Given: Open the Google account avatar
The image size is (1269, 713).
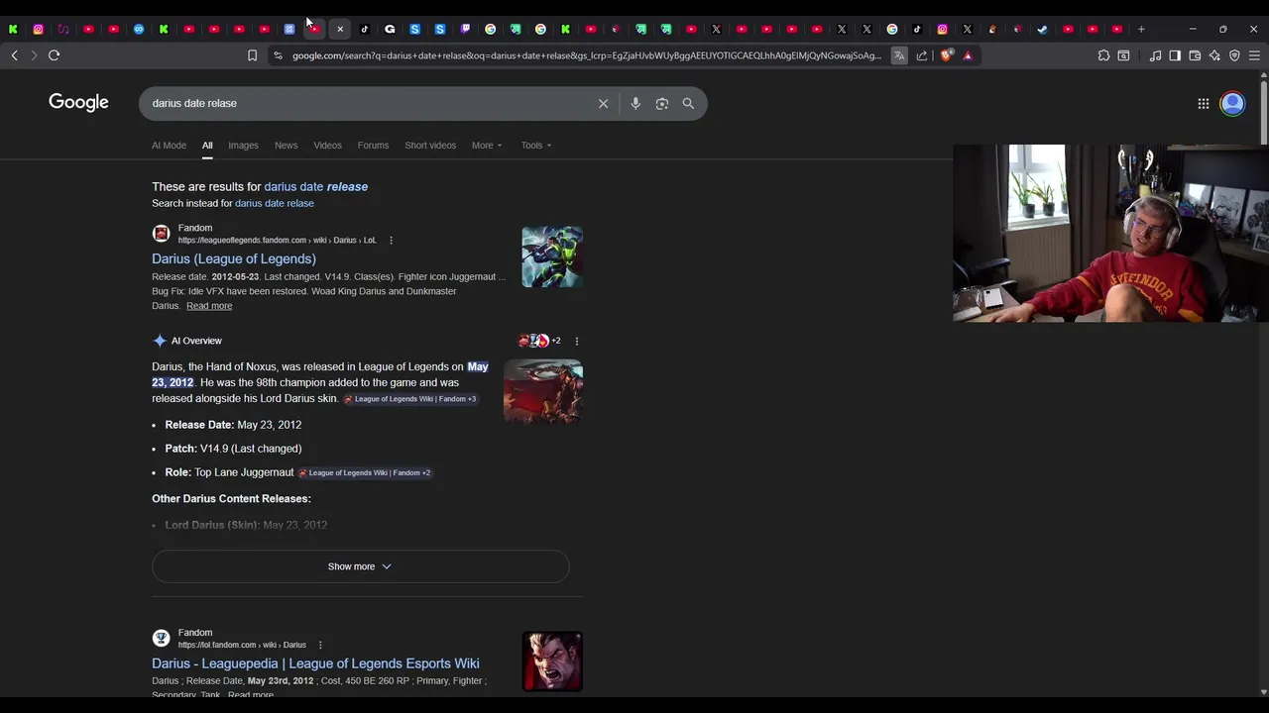Looking at the screenshot, I should [x=1232, y=103].
